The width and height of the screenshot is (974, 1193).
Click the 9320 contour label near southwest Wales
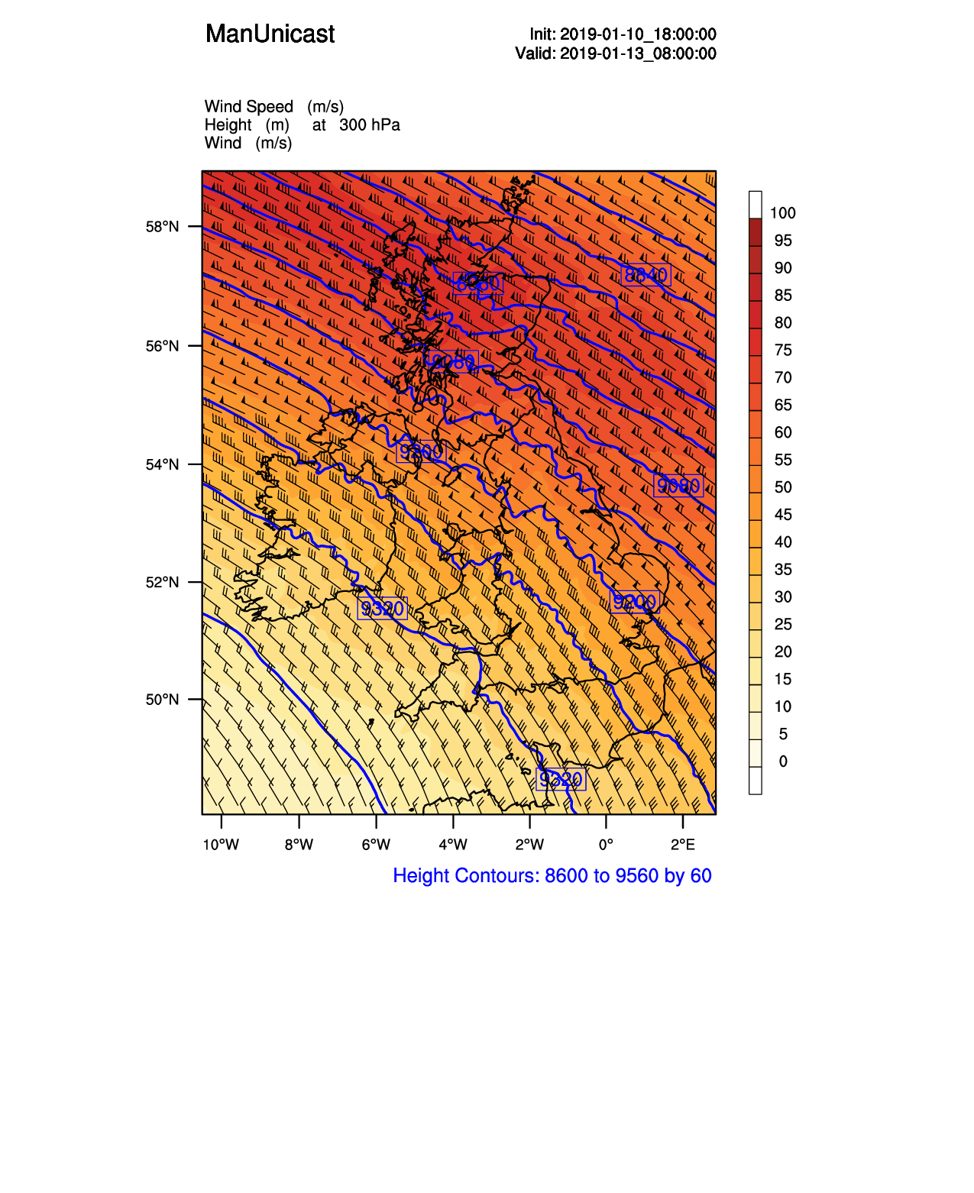point(382,609)
